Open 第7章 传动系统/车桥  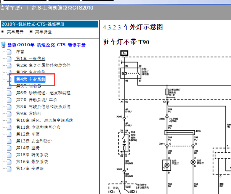click(x=37, y=100)
